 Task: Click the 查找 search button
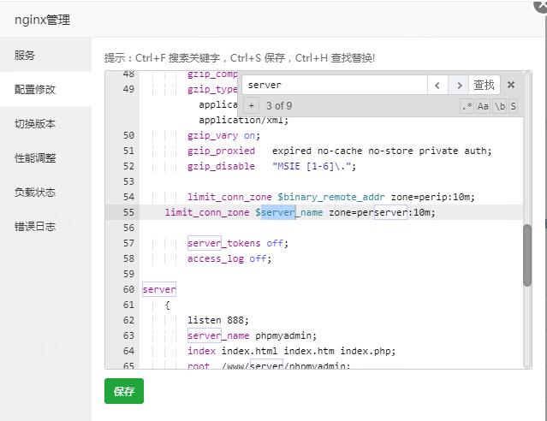pyautogui.click(x=485, y=85)
